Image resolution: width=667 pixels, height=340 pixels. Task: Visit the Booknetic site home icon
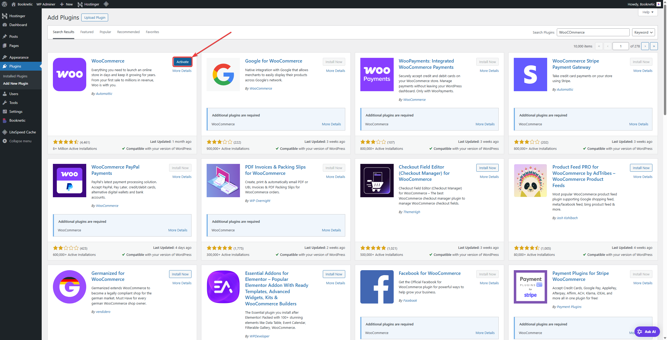(14, 4)
